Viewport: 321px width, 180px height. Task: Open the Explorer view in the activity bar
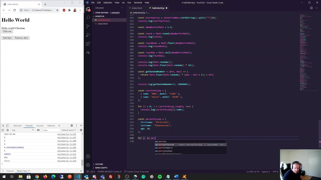88,9
